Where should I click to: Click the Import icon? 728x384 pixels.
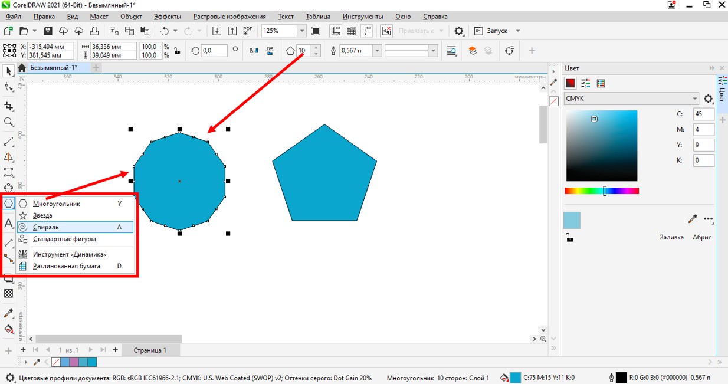pos(217,31)
